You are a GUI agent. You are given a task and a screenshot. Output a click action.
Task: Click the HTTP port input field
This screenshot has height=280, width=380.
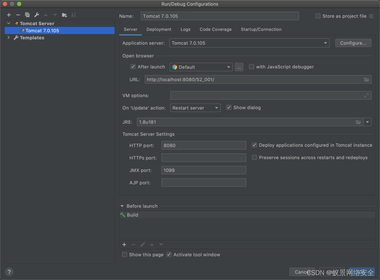203,145
